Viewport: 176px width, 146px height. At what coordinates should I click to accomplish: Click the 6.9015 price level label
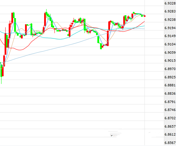pyautogui.click(x=170, y=60)
